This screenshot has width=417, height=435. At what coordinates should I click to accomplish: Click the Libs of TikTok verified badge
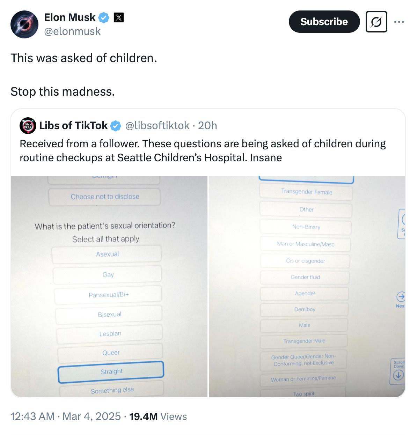pos(116,126)
